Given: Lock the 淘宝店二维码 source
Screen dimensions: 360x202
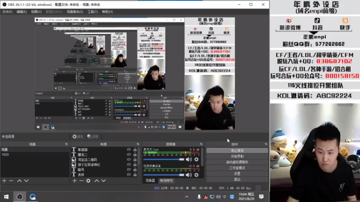Looking at the screenshot, I should pyautogui.click(x=135, y=159).
